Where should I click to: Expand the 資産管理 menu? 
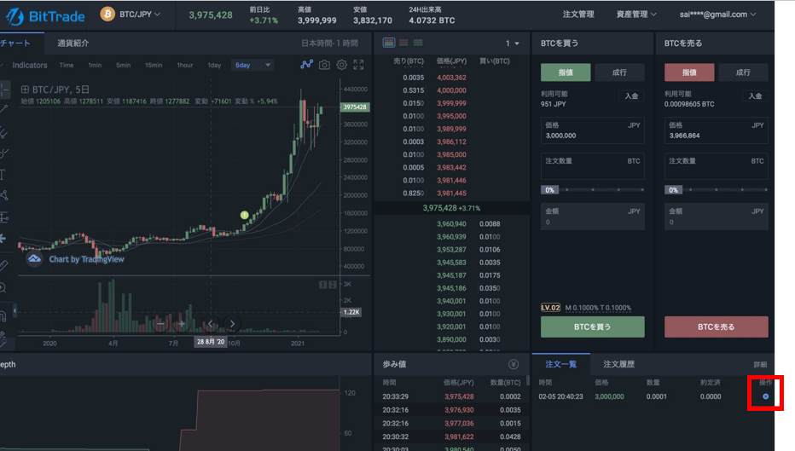click(x=636, y=14)
